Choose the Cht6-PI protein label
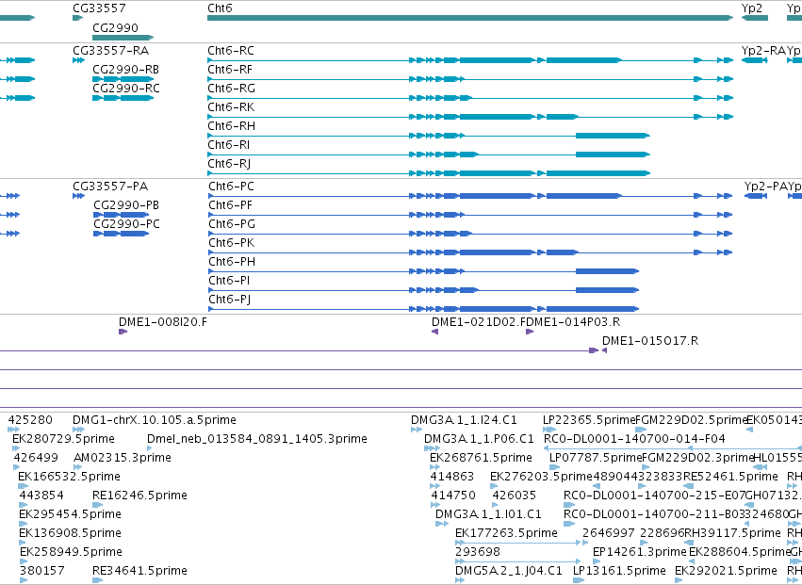The height and width of the screenshot is (585, 802). [x=229, y=281]
